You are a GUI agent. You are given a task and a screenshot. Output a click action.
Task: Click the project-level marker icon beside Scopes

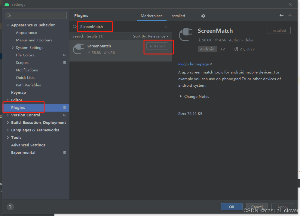coord(65,62)
